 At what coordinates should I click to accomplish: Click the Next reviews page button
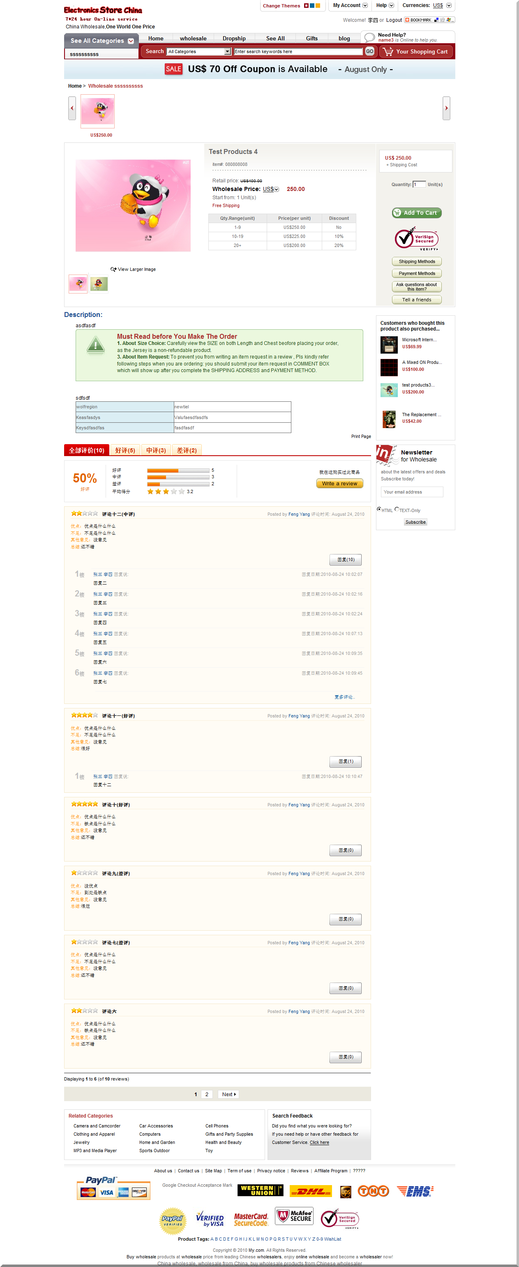(x=228, y=1095)
